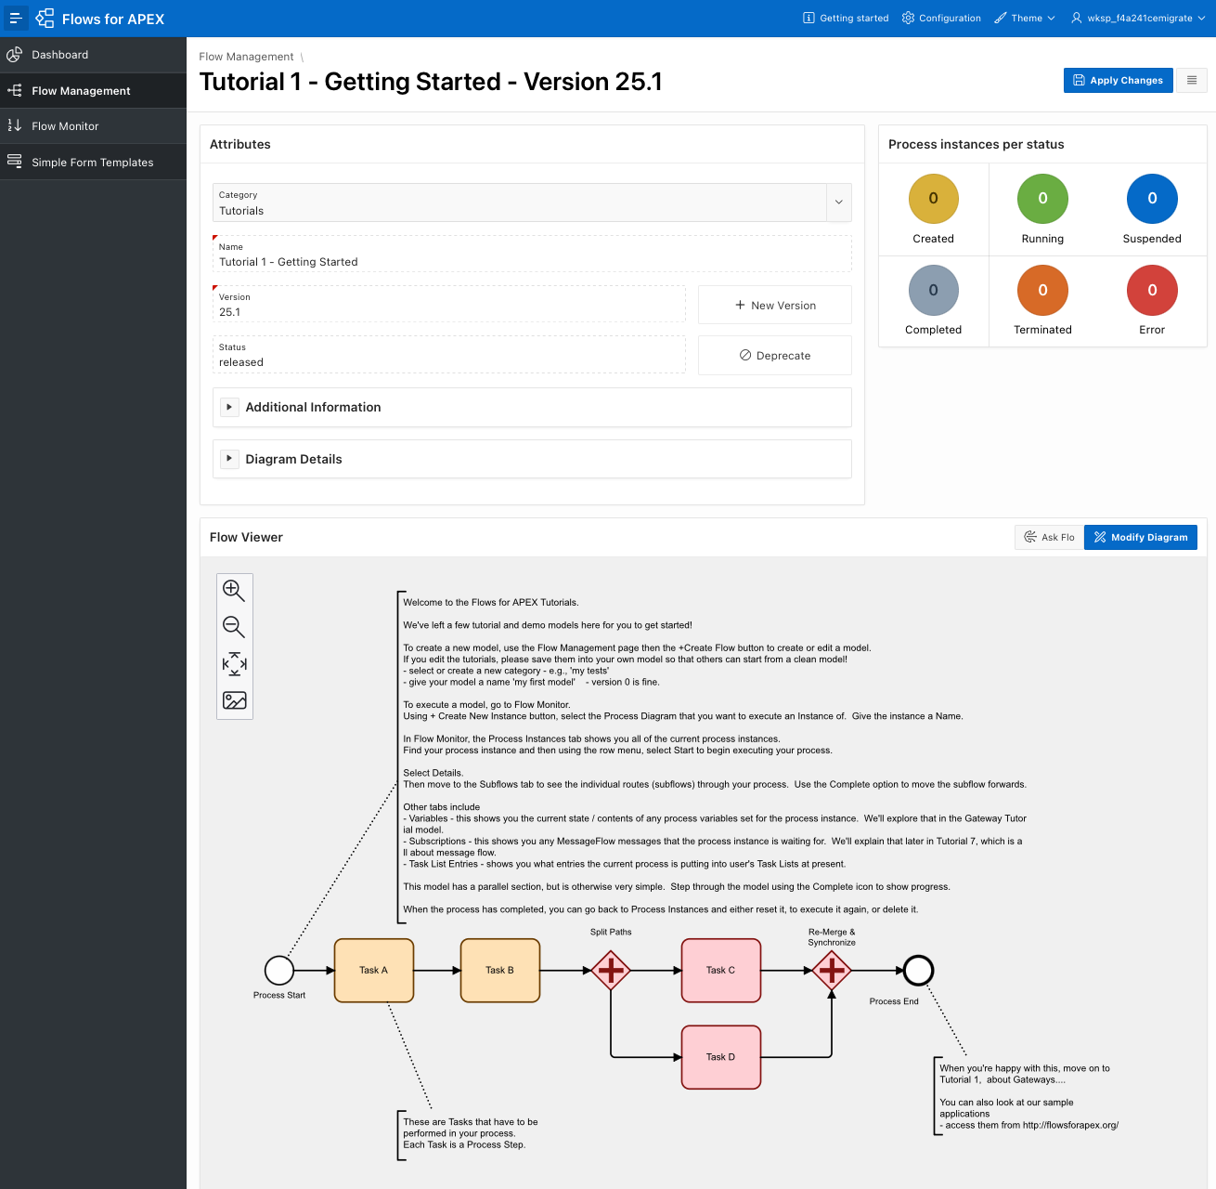Click the Modify Diagram button
Viewport: 1216px width, 1189px height.
tap(1141, 537)
